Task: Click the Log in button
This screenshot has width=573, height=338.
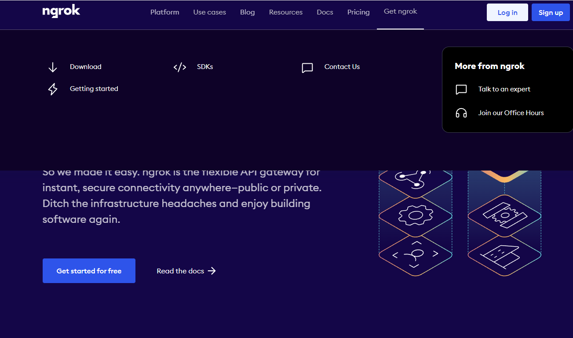Action: coord(507,12)
